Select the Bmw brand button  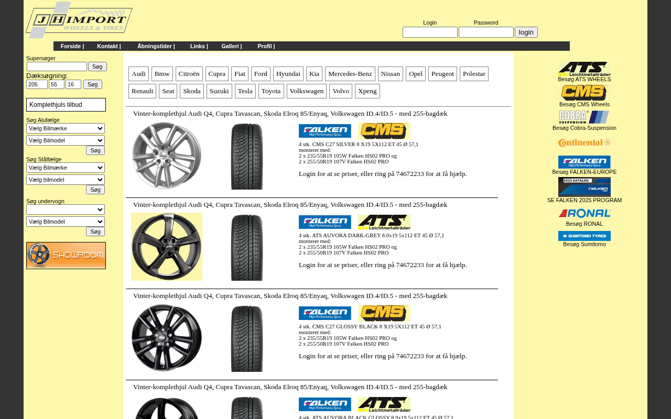click(162, 74)
